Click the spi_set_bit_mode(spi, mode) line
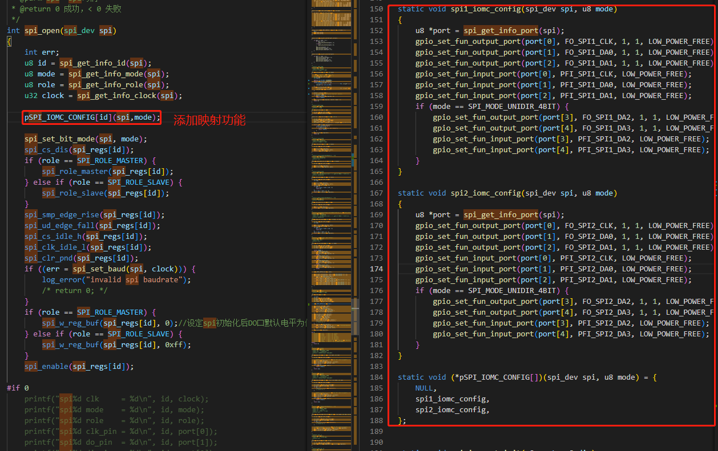This screenshot has height=451, width=718. pos(86,139)
